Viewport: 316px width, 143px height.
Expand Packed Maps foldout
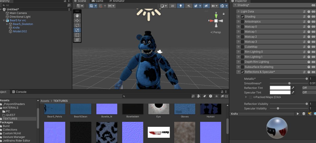(x=246, y=97)
